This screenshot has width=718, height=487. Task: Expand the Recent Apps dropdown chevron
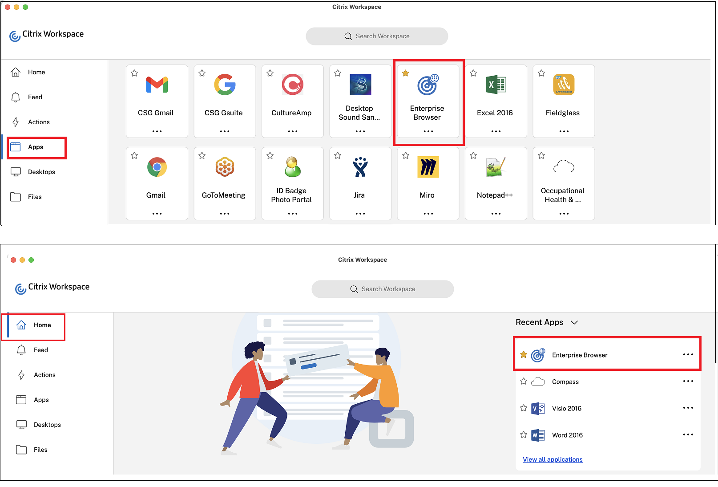[x=574, y=322]
